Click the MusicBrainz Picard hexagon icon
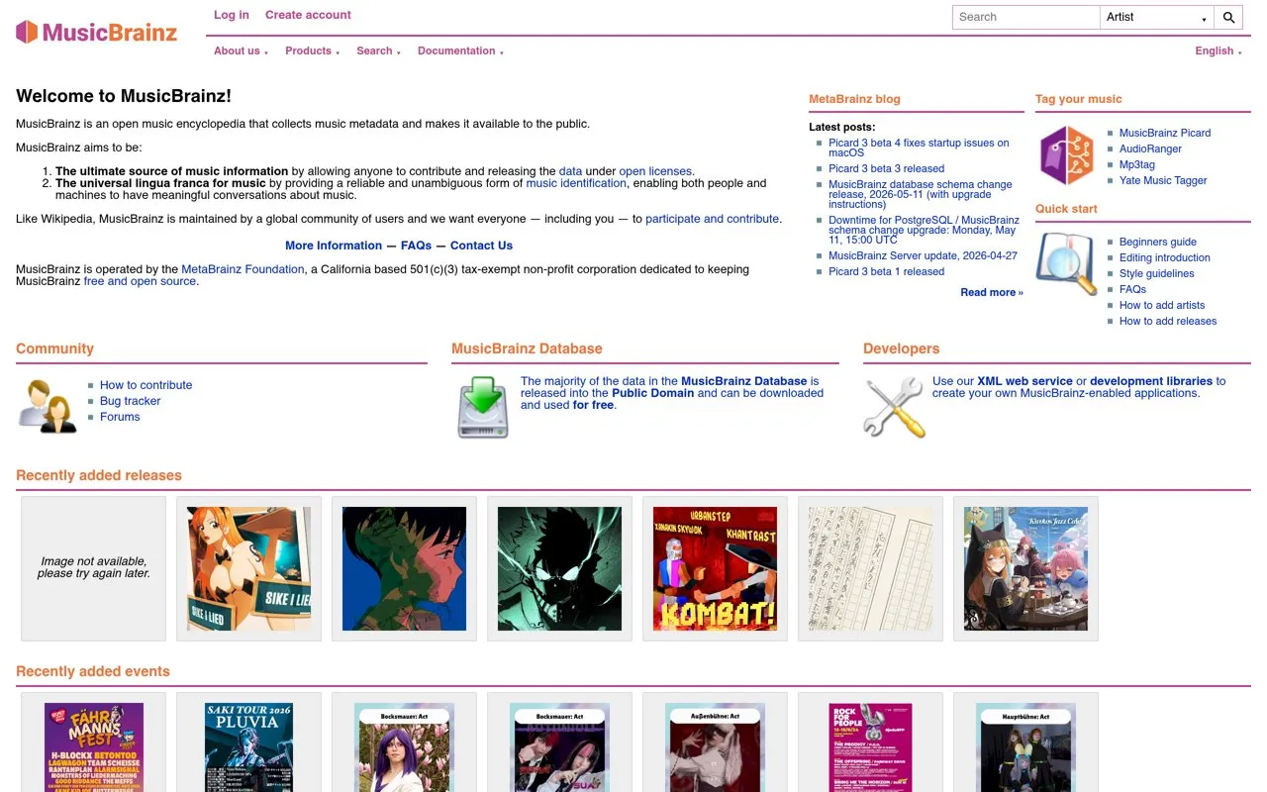The image size is (1267, 792). (x=1067, y=154)
